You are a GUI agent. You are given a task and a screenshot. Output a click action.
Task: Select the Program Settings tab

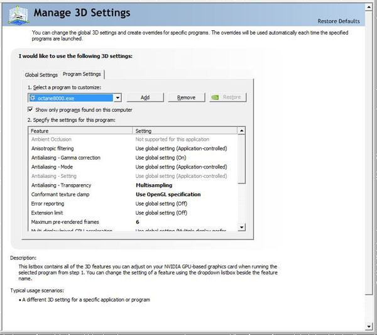click(82, 74)
